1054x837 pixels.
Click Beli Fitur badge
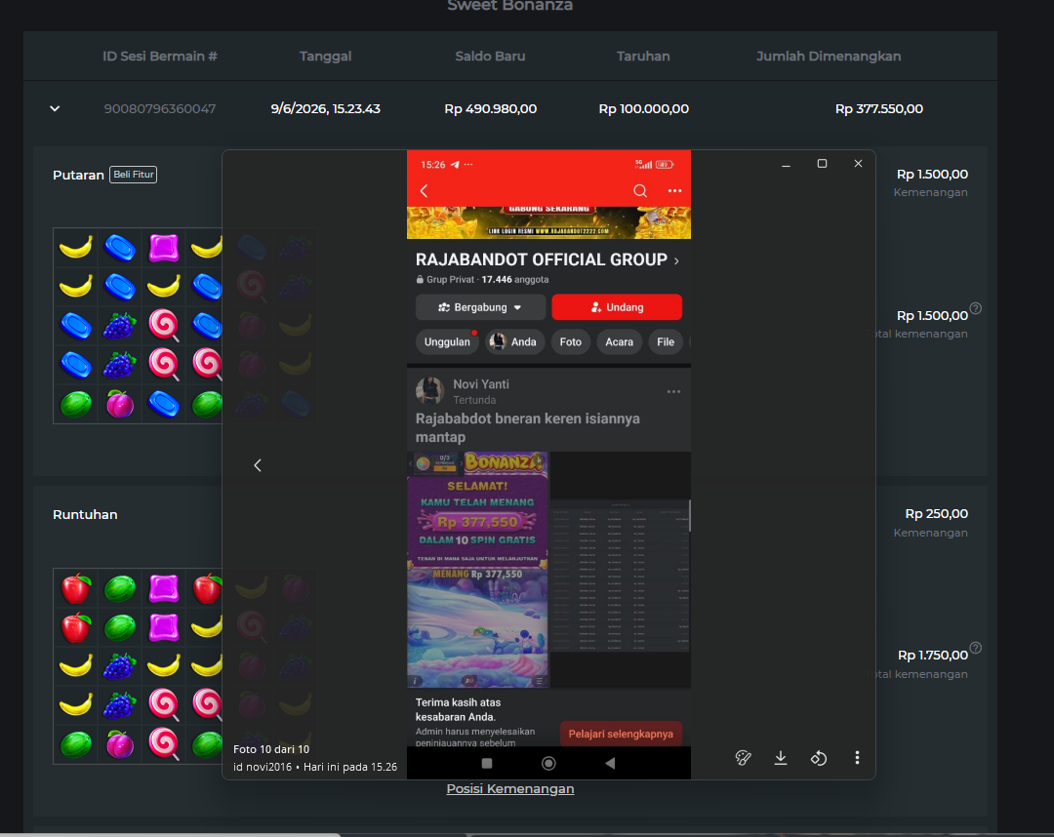[x=134, y=175]
